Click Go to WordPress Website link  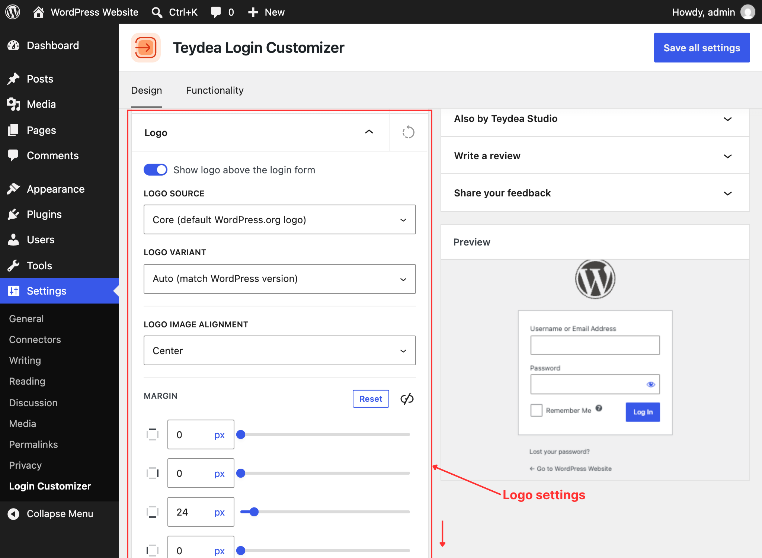(571, 469)
